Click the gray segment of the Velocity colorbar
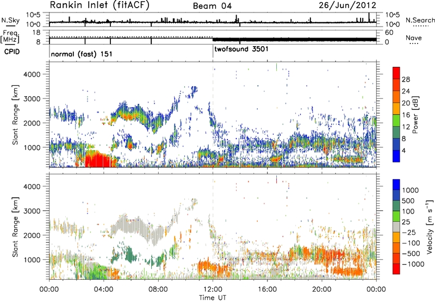 396,227
